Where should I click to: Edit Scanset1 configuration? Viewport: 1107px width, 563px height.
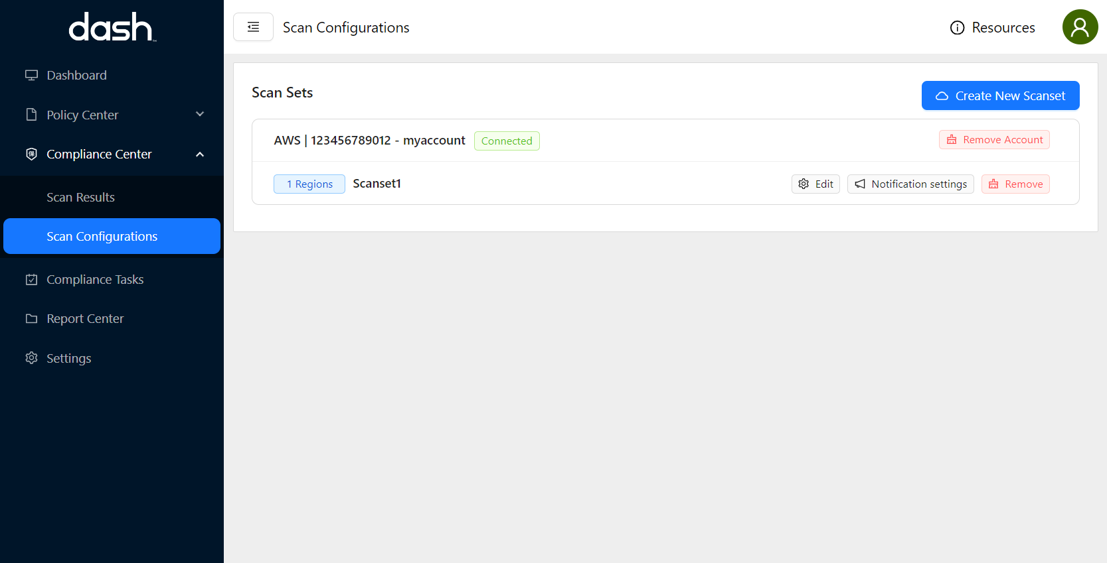pos(815,184)
